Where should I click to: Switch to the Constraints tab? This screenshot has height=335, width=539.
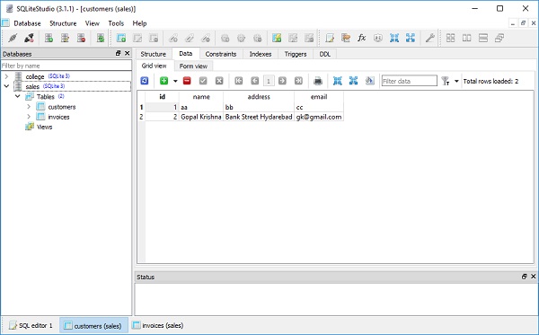point(221,54)
